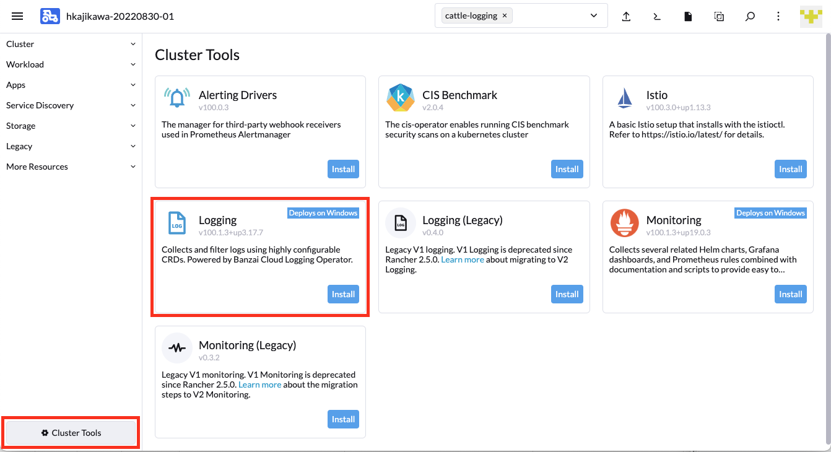Click the Istio sailboat icon
This screenshot has height=452, width=831.
pos(624,98)
